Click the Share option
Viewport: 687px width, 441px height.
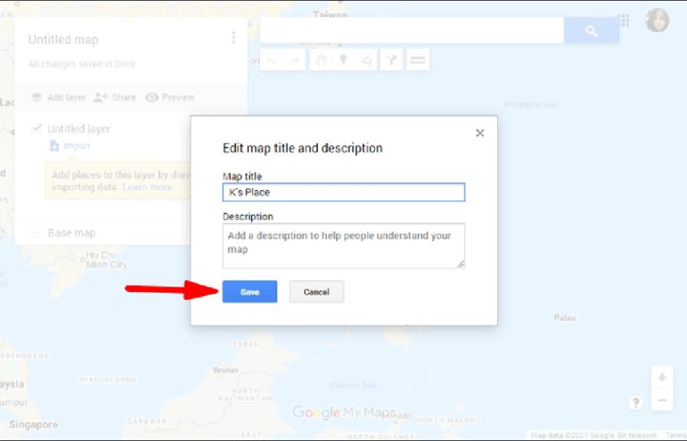point(115,97)
